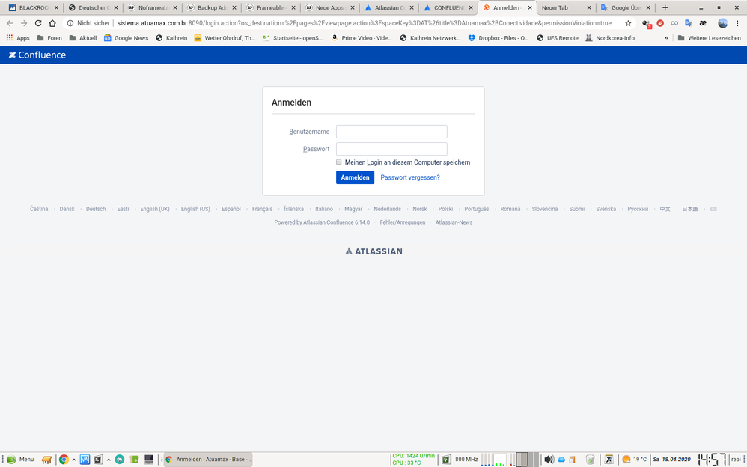The image size is (747, 467).
Task: Click the weather 19 °C applet
Action: pyautogui.click(x=635, y=460)
